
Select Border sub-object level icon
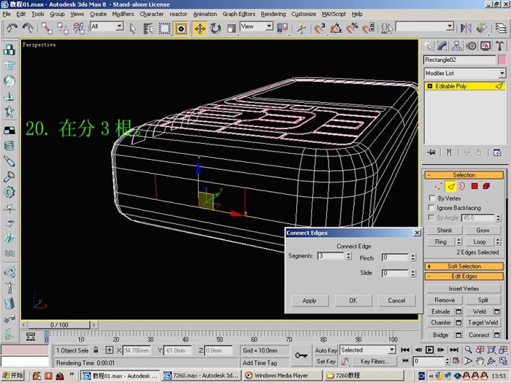point(462,187)
